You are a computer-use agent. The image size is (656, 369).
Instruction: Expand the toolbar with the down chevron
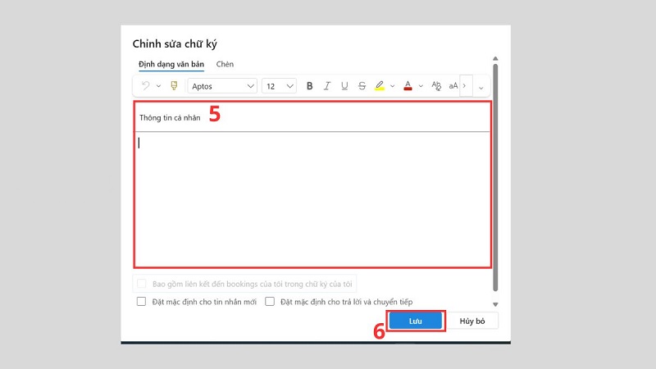(x=481, y=88)
